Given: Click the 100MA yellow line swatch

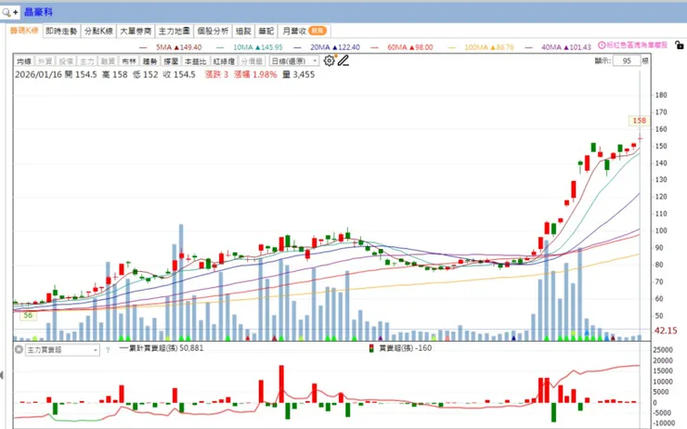Looking at the screenshot, I should coord(451,47).
